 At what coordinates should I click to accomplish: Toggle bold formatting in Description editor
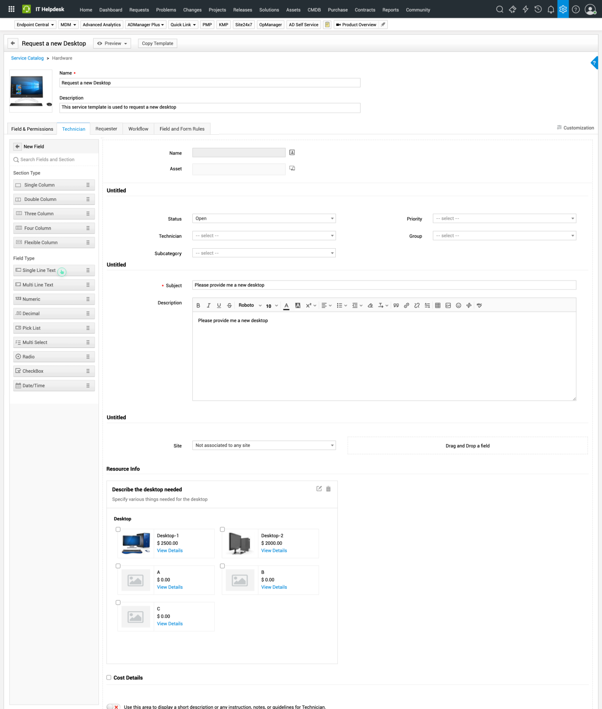pyautogui.click(x=198, y=305)
